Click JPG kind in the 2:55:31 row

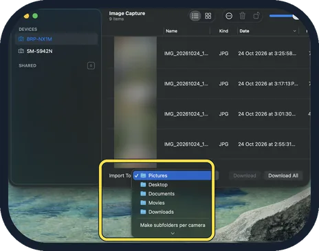point(223,144)
